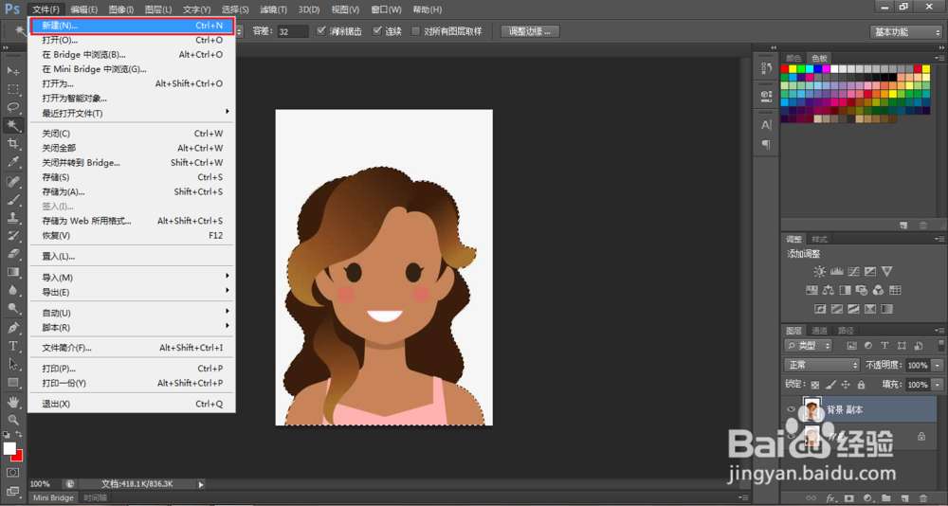Viewport: 948px width, 506px height.
Task: Switch to the 路径 tab
Action: 846,331
